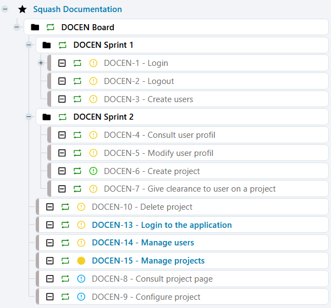Collapse the DOCEN Sprint 1 folder
Viewport: 331px width, 308px height.
pyautogui.click(x=29, y=45)
